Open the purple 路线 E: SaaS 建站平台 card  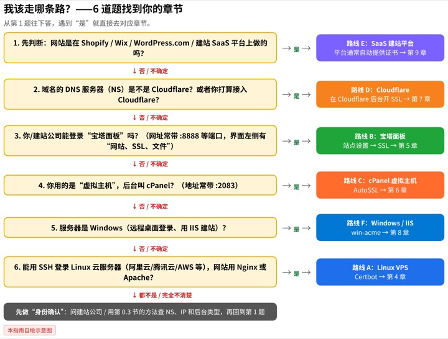tap(380, 48)
